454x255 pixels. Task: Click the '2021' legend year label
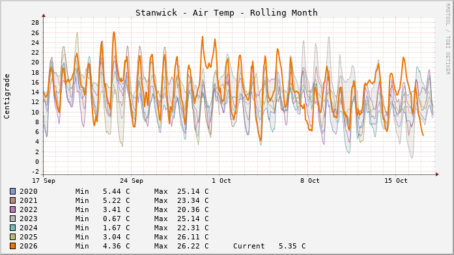29,200
